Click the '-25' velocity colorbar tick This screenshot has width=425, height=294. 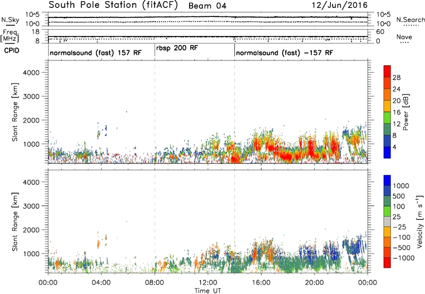[x=399, y=227]
